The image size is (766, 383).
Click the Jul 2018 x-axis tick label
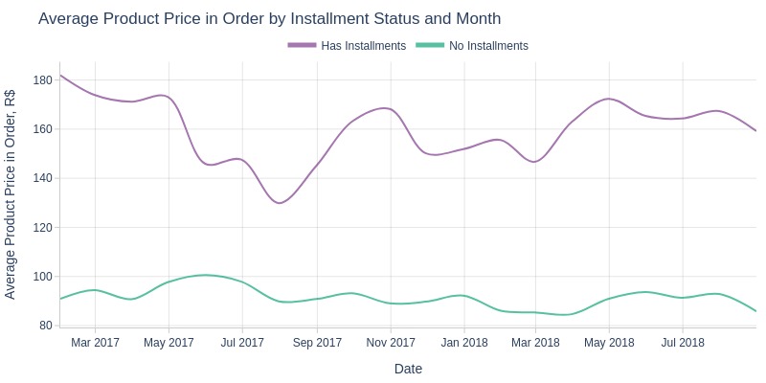683,343
